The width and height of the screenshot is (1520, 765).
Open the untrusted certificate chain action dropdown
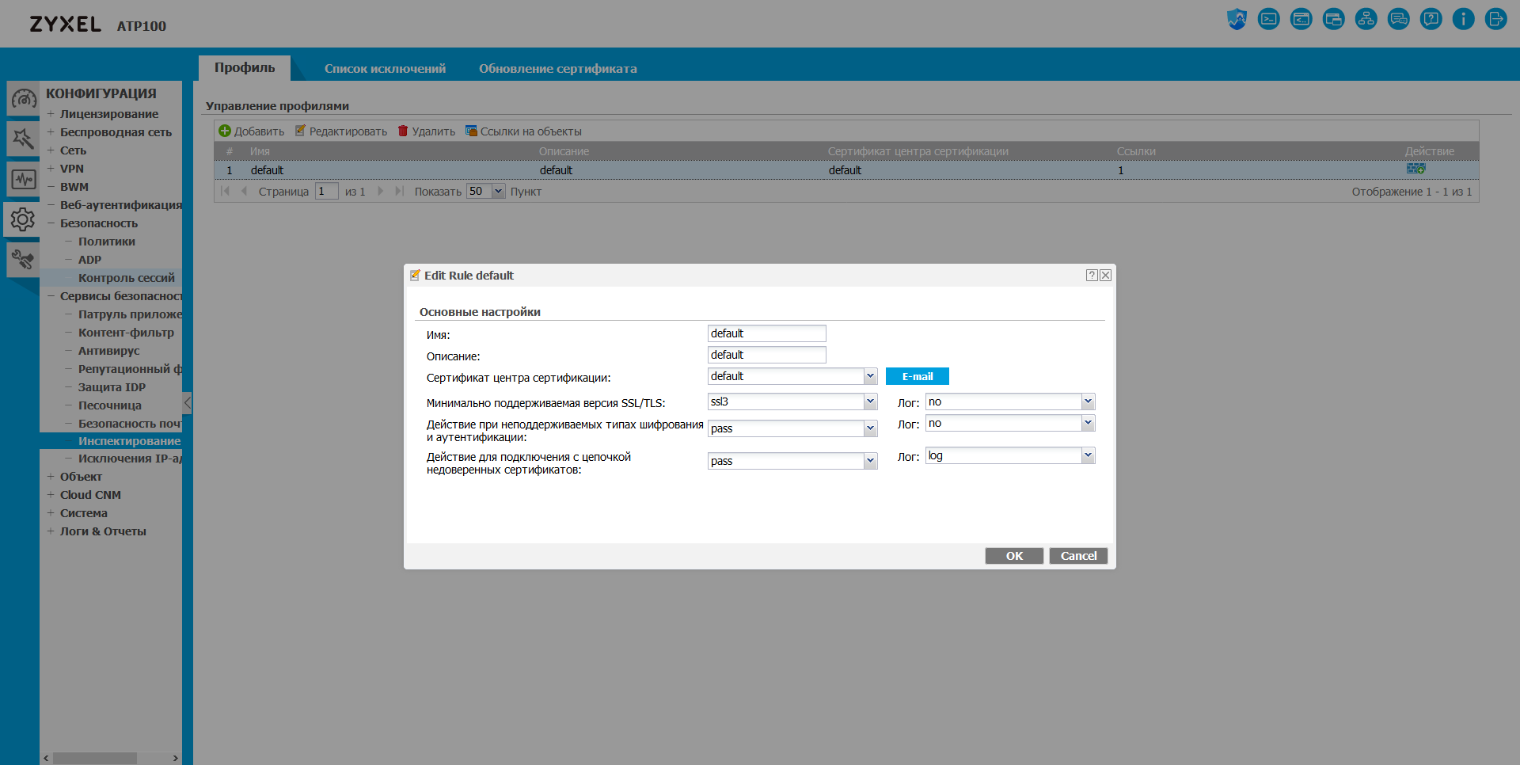(870, 461)
